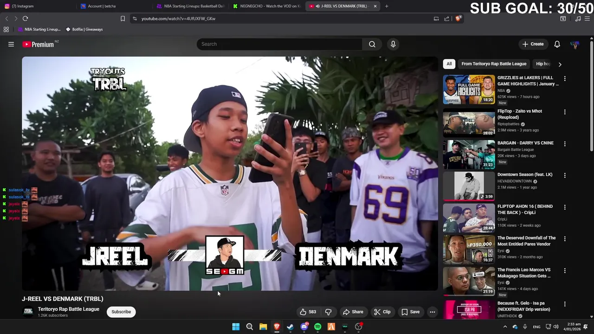This screenshot has height=334, width=594.
Task: Dislike the video with thumbs down
Action: click(328, 312)
